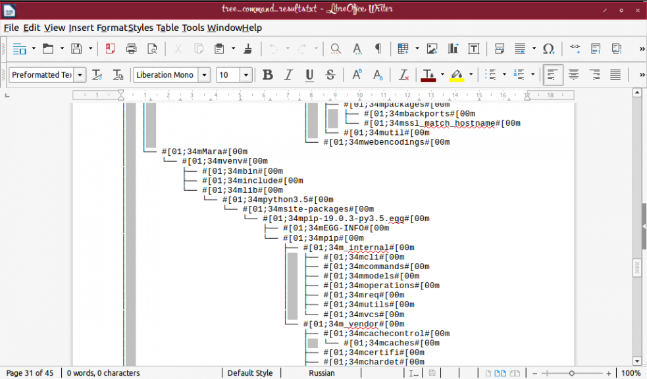The height and width of the screenshot is (379, 647).
Task: Click the Clone Formatting paintbrush icon
Action: 247,49
